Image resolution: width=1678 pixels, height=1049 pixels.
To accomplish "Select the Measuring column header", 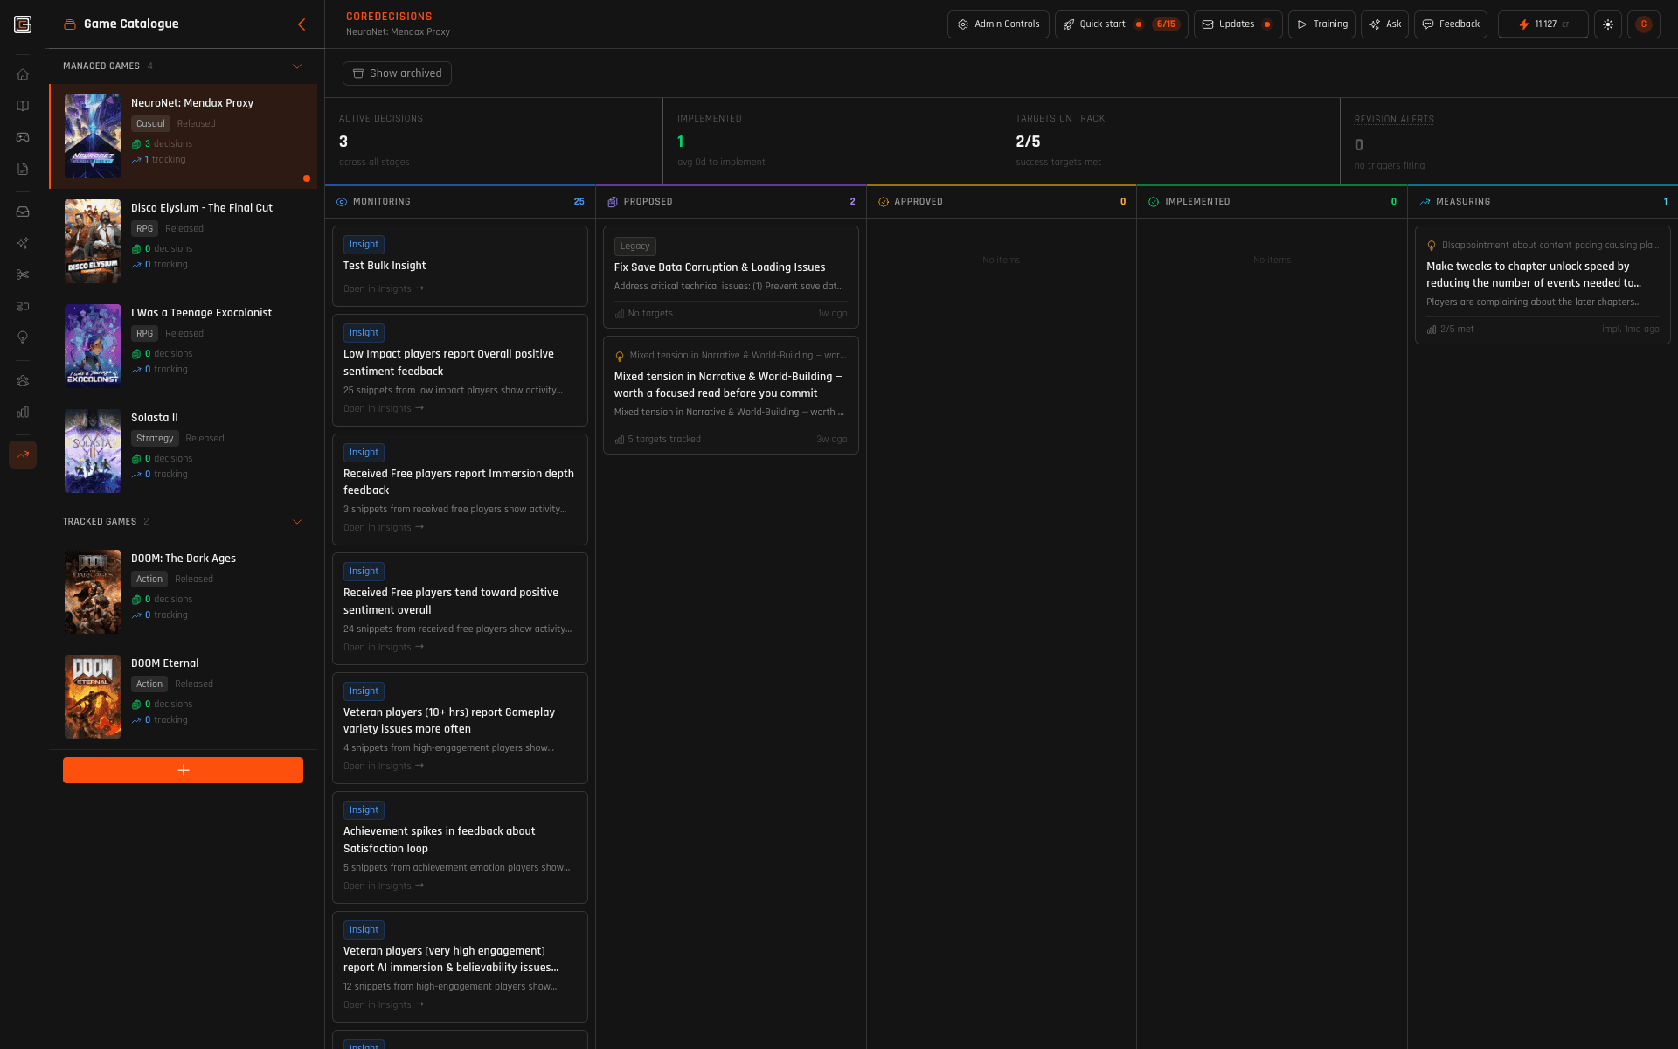I will pos(1462,202).
